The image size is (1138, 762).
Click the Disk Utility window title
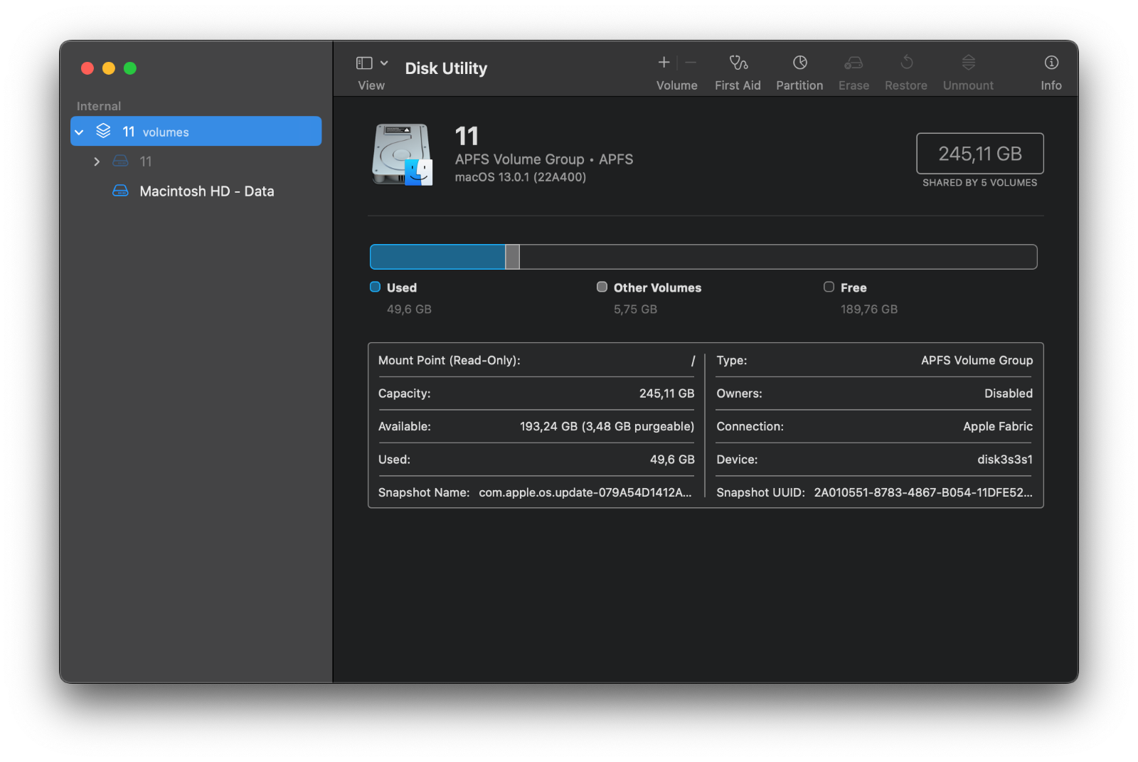coord(447,68)
